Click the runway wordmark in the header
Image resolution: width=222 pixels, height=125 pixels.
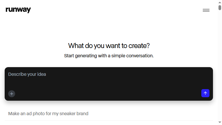pos(18,10)
